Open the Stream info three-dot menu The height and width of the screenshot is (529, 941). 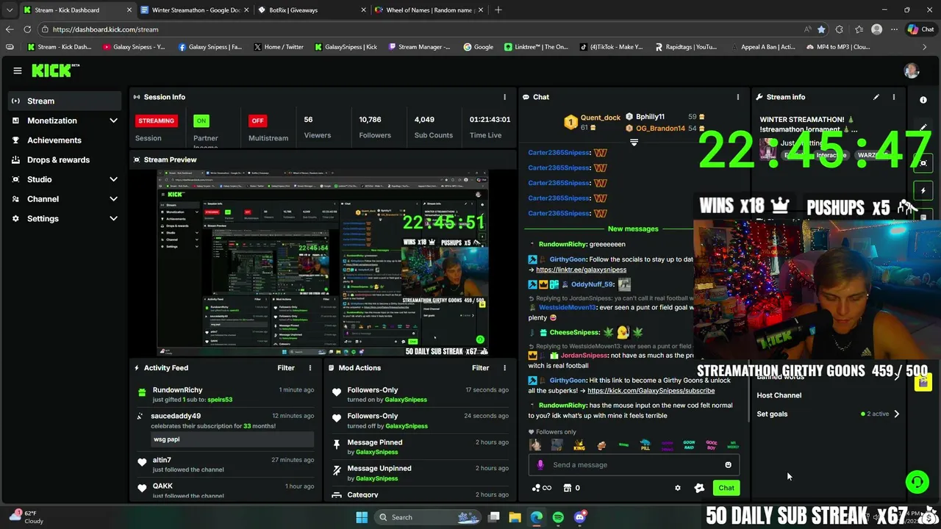point(894,97)
